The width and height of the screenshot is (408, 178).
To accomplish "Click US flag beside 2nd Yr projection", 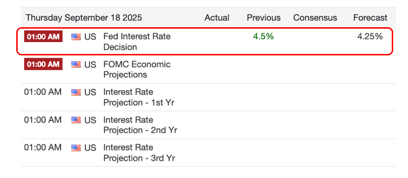I will (76, 120).
